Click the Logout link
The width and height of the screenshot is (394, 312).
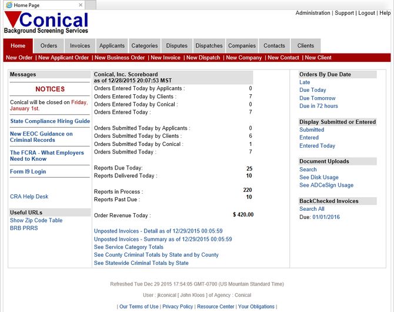point(366,13)
